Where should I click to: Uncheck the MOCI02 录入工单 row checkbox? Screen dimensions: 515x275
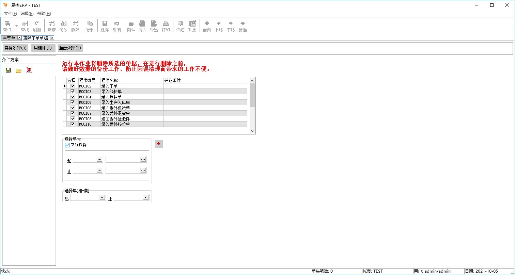click(72, 86)
